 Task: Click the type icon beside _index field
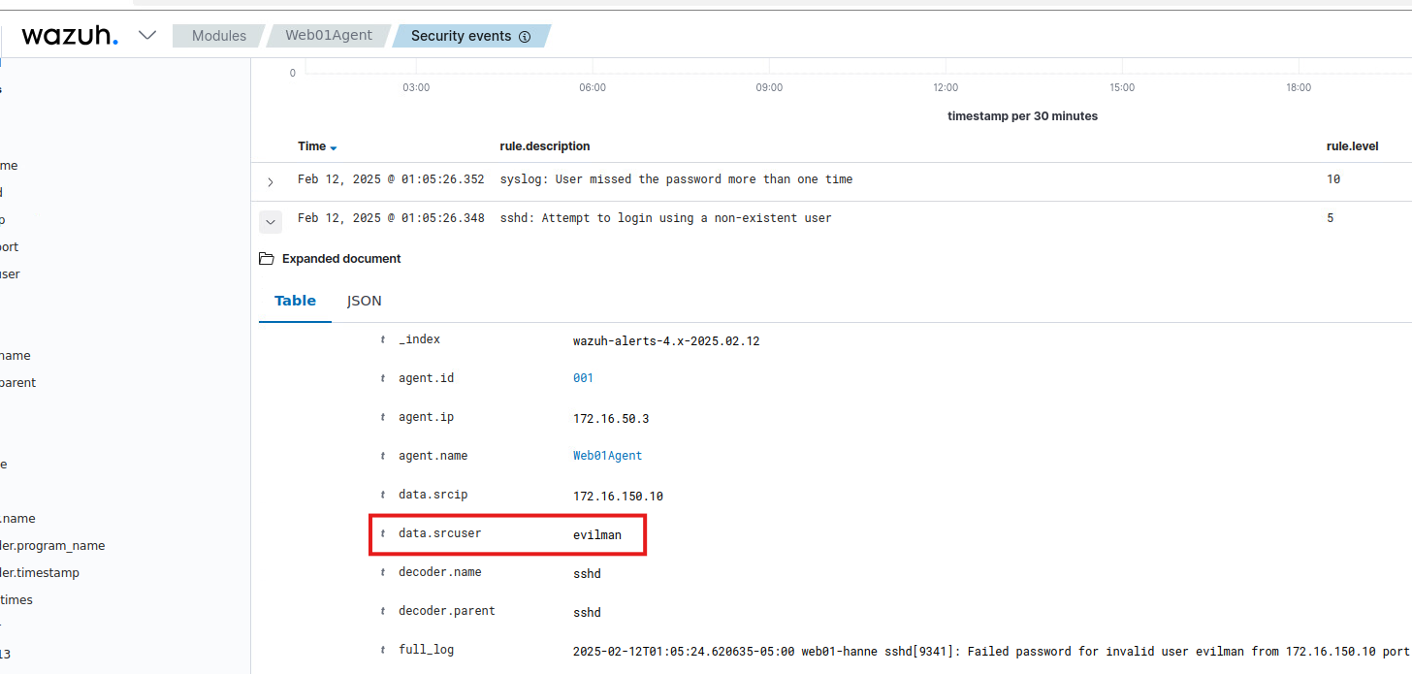pos(382,339)
